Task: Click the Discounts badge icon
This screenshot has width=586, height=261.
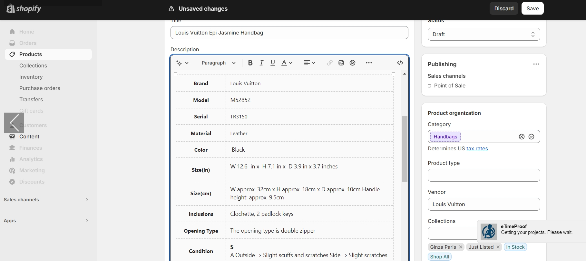Action: [12, 182]
